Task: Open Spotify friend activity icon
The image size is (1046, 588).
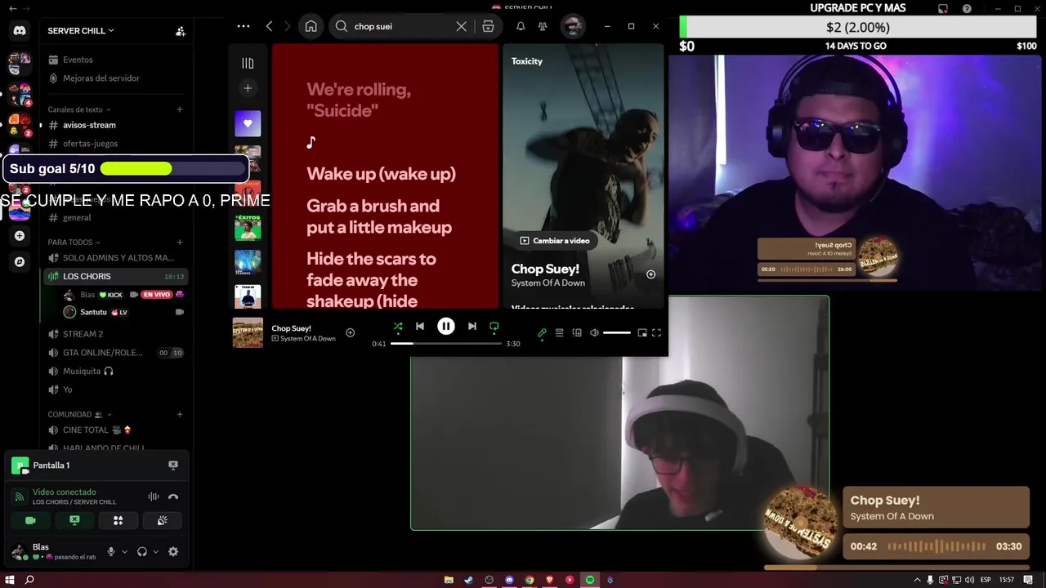Action: (543, 26)
